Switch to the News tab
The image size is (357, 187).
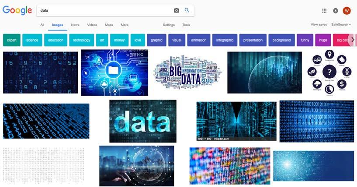[75, 25]
